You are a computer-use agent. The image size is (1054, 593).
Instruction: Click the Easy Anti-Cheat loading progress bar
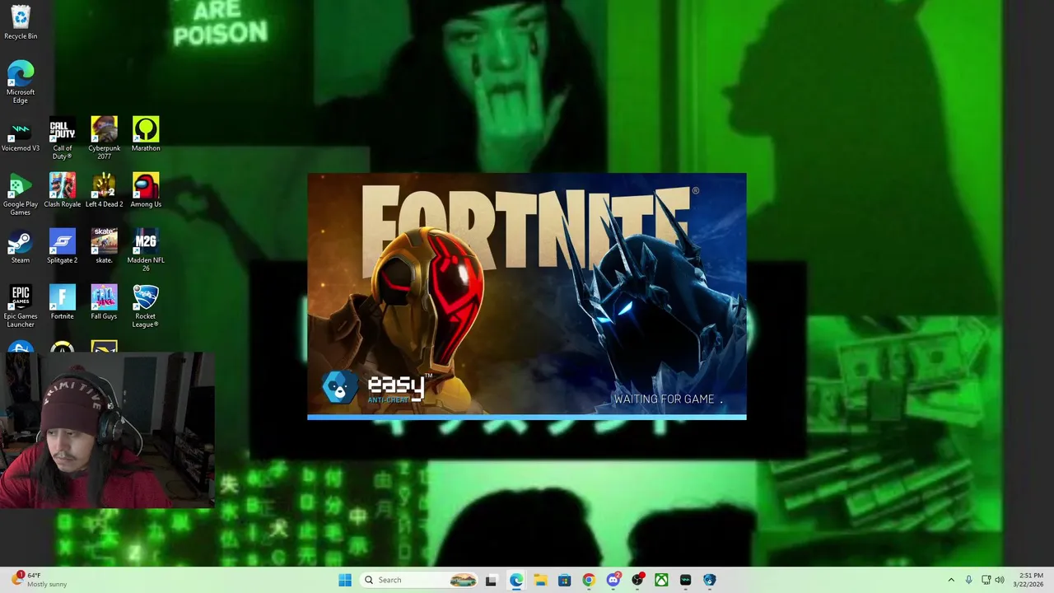click(x=527, y=417)
